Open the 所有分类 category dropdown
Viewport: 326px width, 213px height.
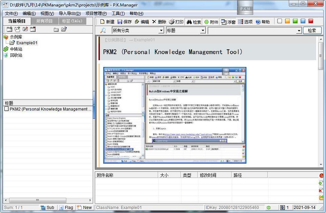point(161,30)
